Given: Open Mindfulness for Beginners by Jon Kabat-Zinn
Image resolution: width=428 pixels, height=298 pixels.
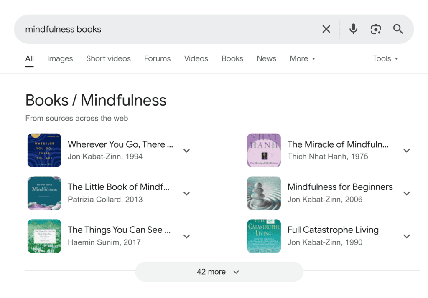Looking at the screenshot, I should point(340,187).
